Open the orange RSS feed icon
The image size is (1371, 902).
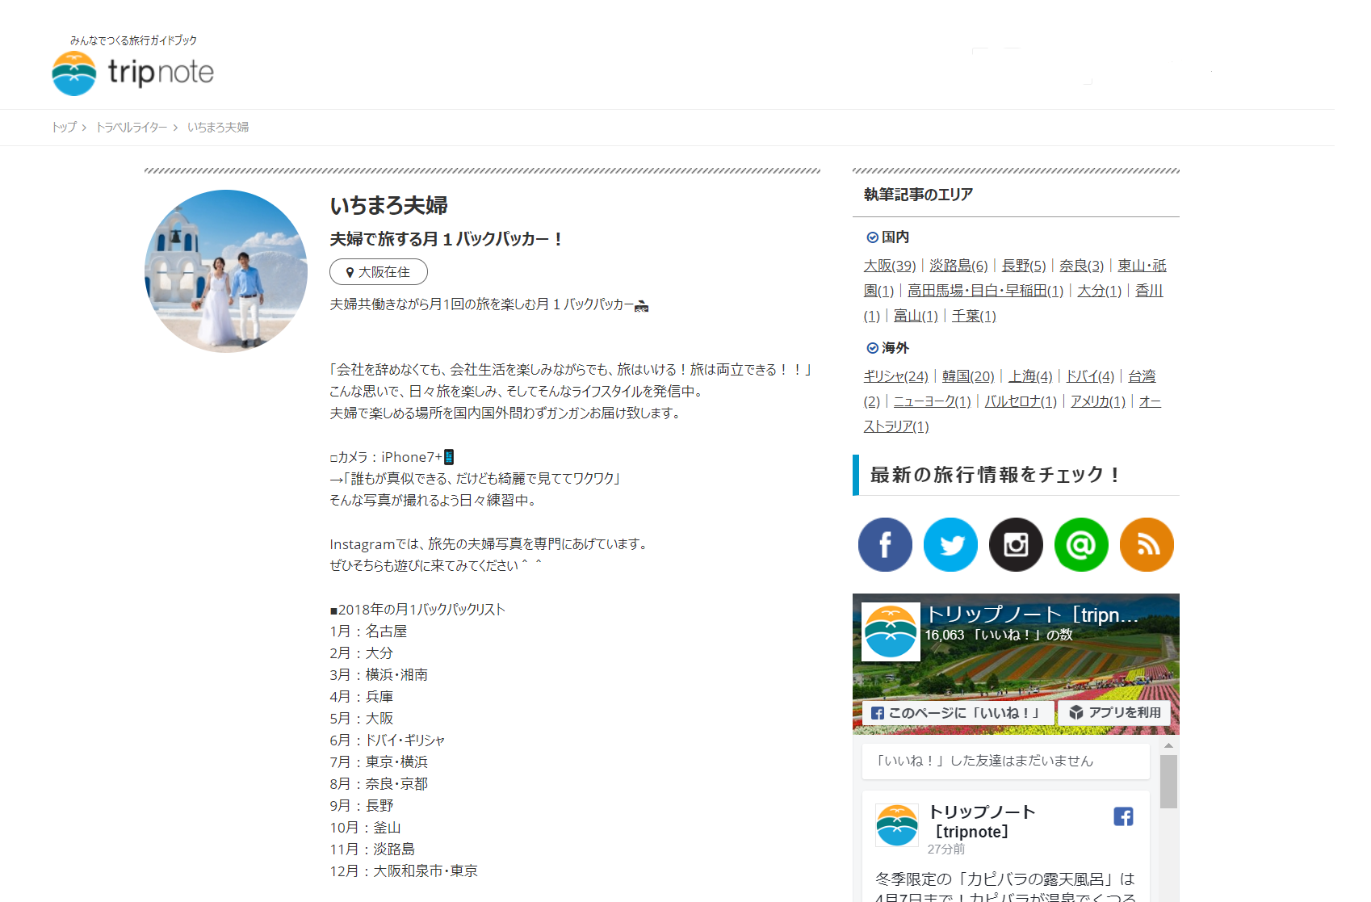[1147, 544]
